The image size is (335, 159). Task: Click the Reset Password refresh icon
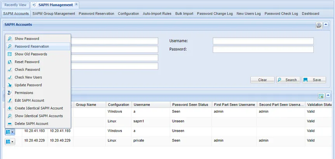pos(10,62)
